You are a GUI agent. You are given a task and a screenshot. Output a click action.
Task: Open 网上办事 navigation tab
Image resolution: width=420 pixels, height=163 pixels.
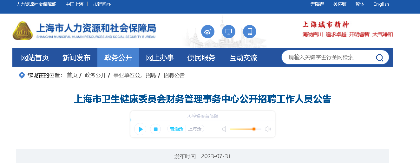click(x=160, y=57)
